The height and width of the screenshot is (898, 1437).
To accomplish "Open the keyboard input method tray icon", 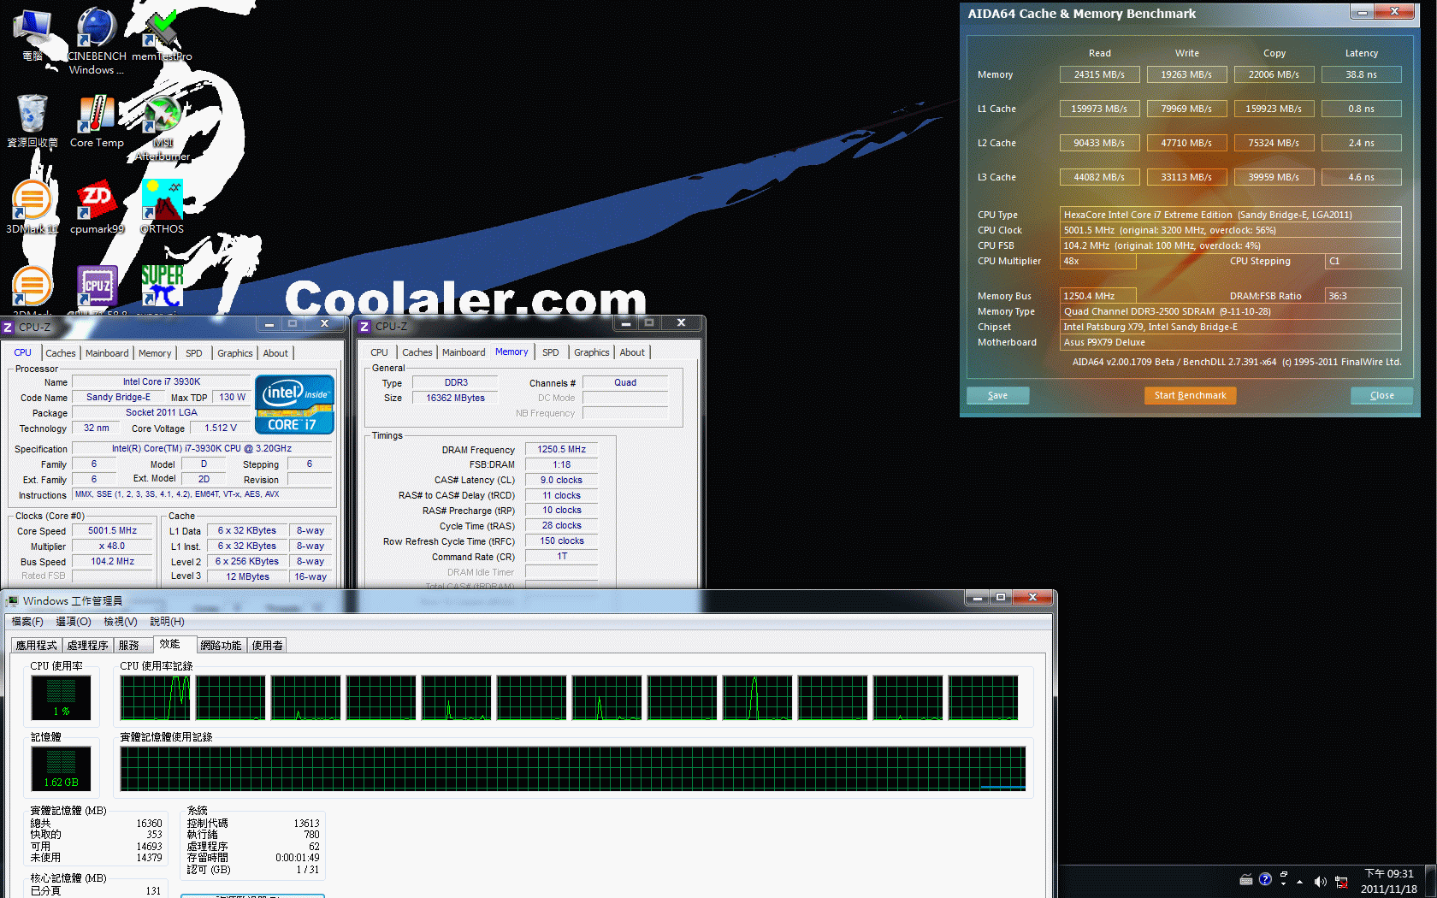I will pos(1246,880).
